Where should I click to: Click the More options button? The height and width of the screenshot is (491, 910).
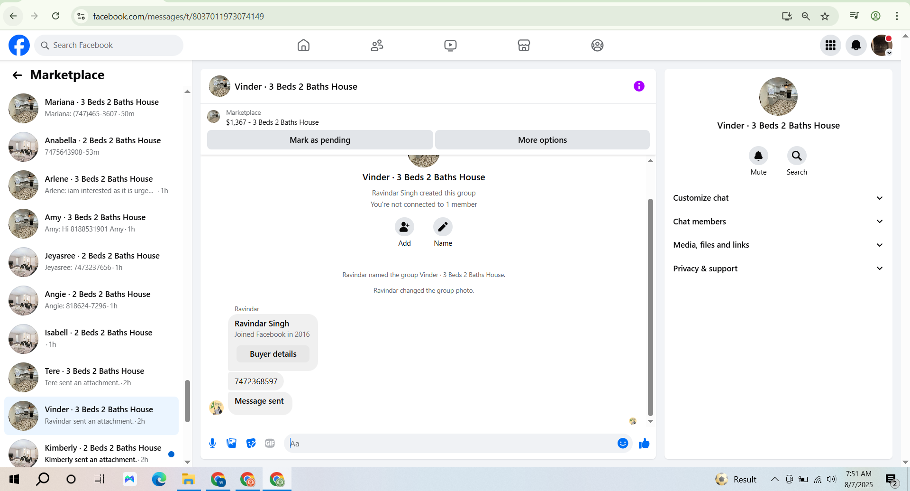(542, 140)
